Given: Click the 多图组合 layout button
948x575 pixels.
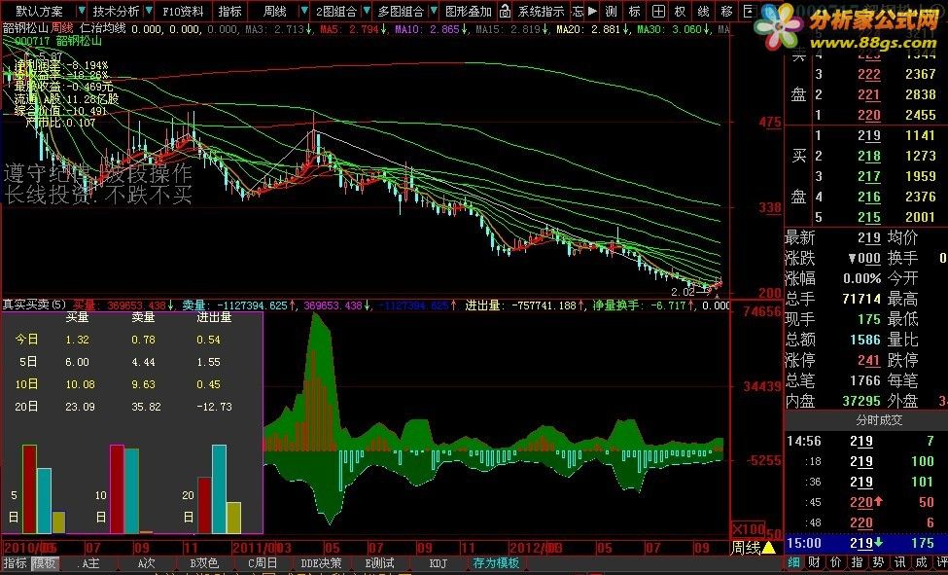Looking at the screenshot, I should [401, 11].
